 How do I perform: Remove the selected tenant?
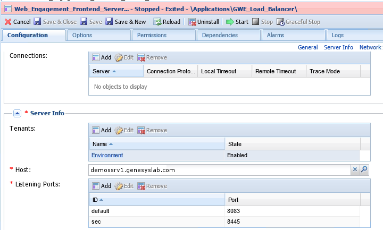(152, 130)
